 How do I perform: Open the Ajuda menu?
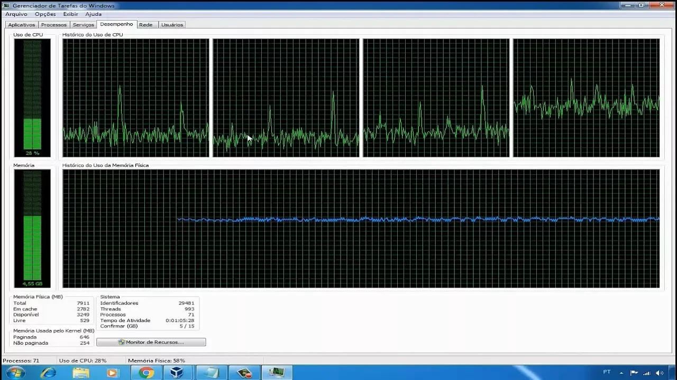[x=93, y=14]
